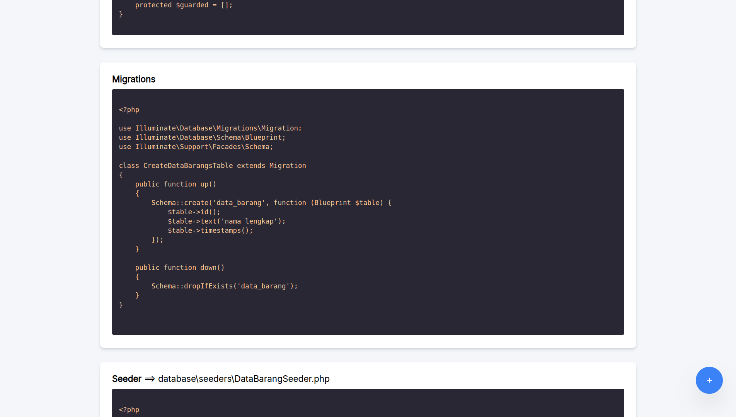Click the final closing brace of the migration class
736x417 pixels.
pos(121,305)
